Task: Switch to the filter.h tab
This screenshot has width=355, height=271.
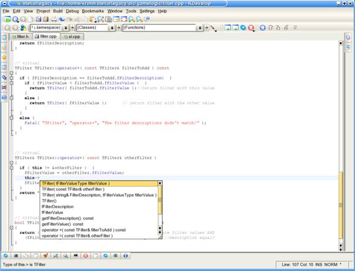Action: tap(21, 36)
